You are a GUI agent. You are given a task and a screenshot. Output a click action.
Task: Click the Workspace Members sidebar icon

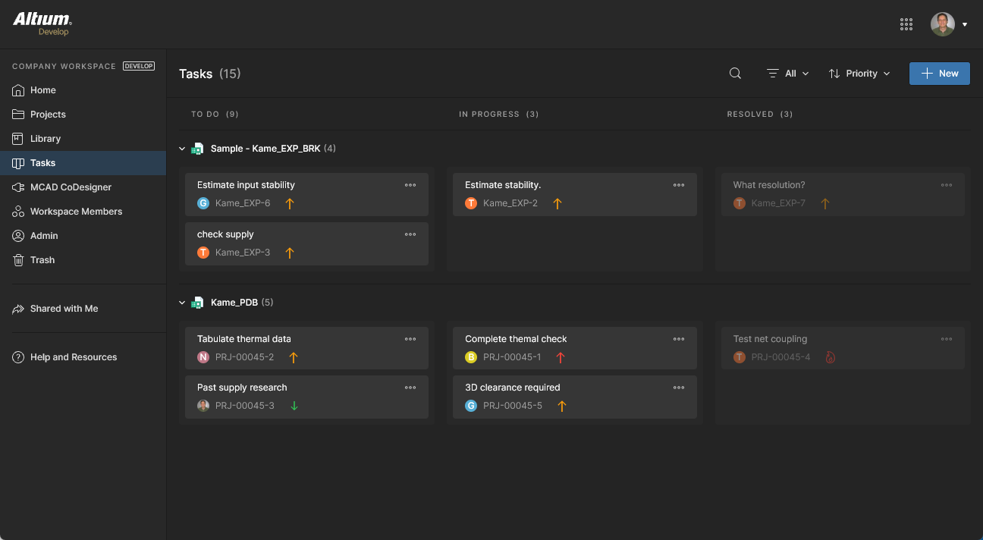pyautogui.click(x=18, y=212)
